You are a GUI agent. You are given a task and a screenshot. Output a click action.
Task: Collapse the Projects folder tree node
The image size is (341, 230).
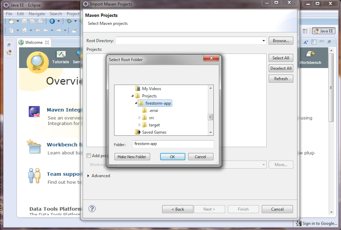point(132,96)
